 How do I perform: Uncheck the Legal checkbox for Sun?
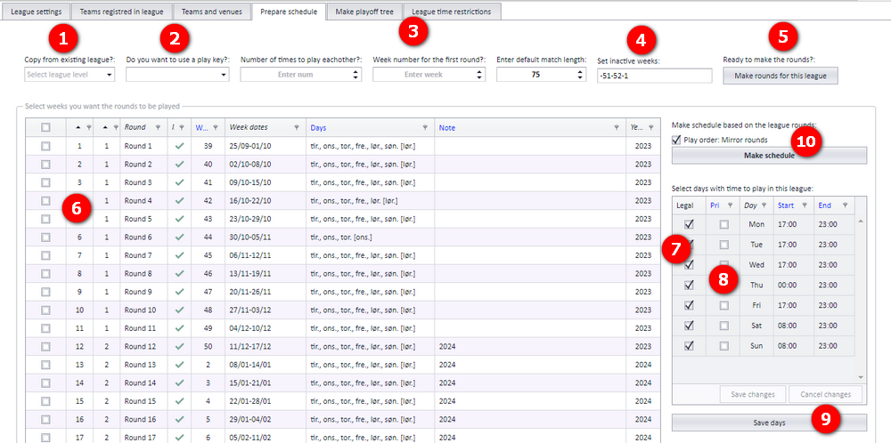pos(689,345)
